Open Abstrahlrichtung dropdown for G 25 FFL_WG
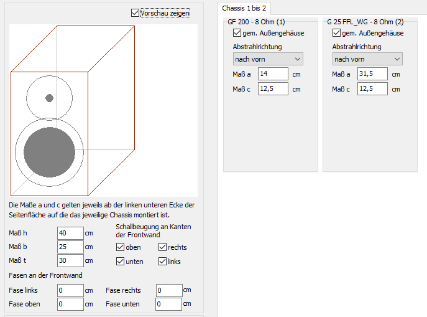Image resolution: width=427 pixels, height=317 pixels. 367,59
